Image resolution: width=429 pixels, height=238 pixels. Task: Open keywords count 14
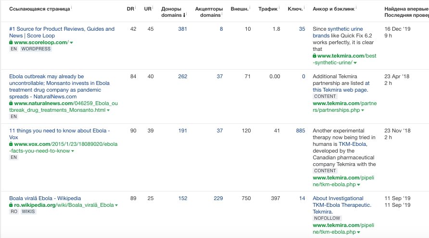302,198
